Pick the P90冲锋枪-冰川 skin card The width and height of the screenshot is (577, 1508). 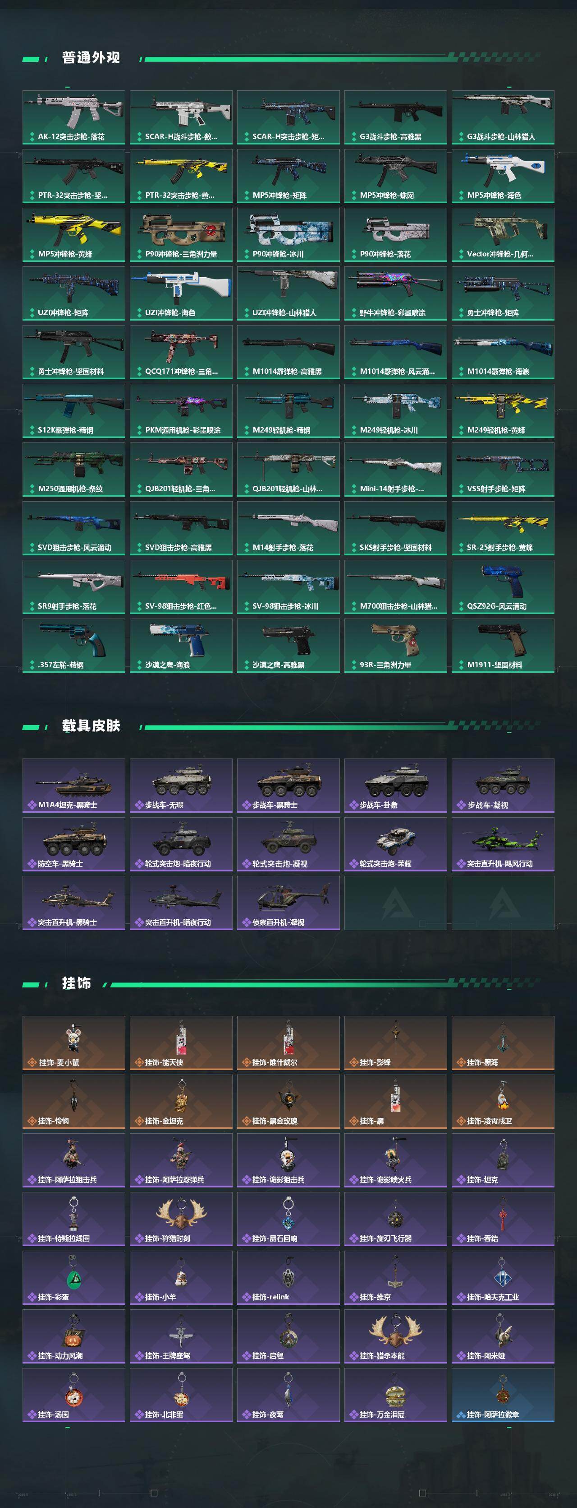[x=288, y=235]
